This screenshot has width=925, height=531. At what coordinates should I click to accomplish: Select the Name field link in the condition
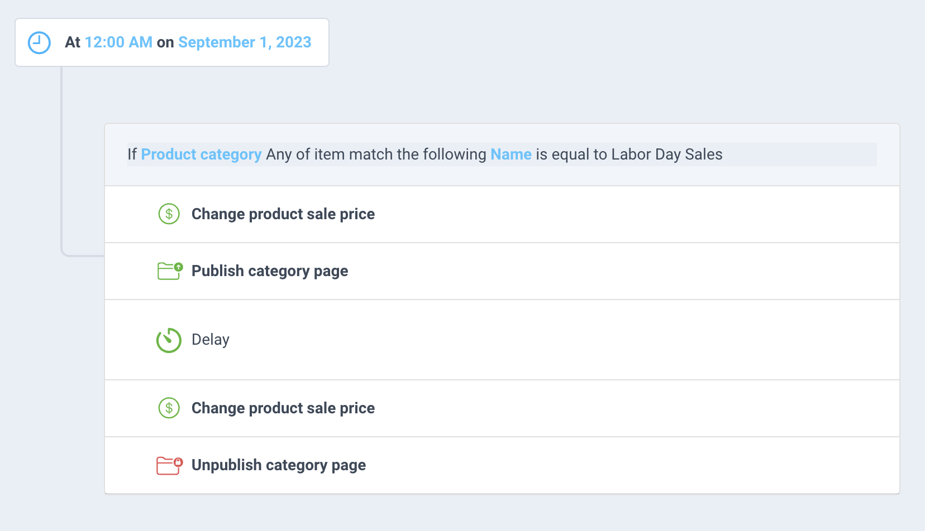tap(511, 155)
